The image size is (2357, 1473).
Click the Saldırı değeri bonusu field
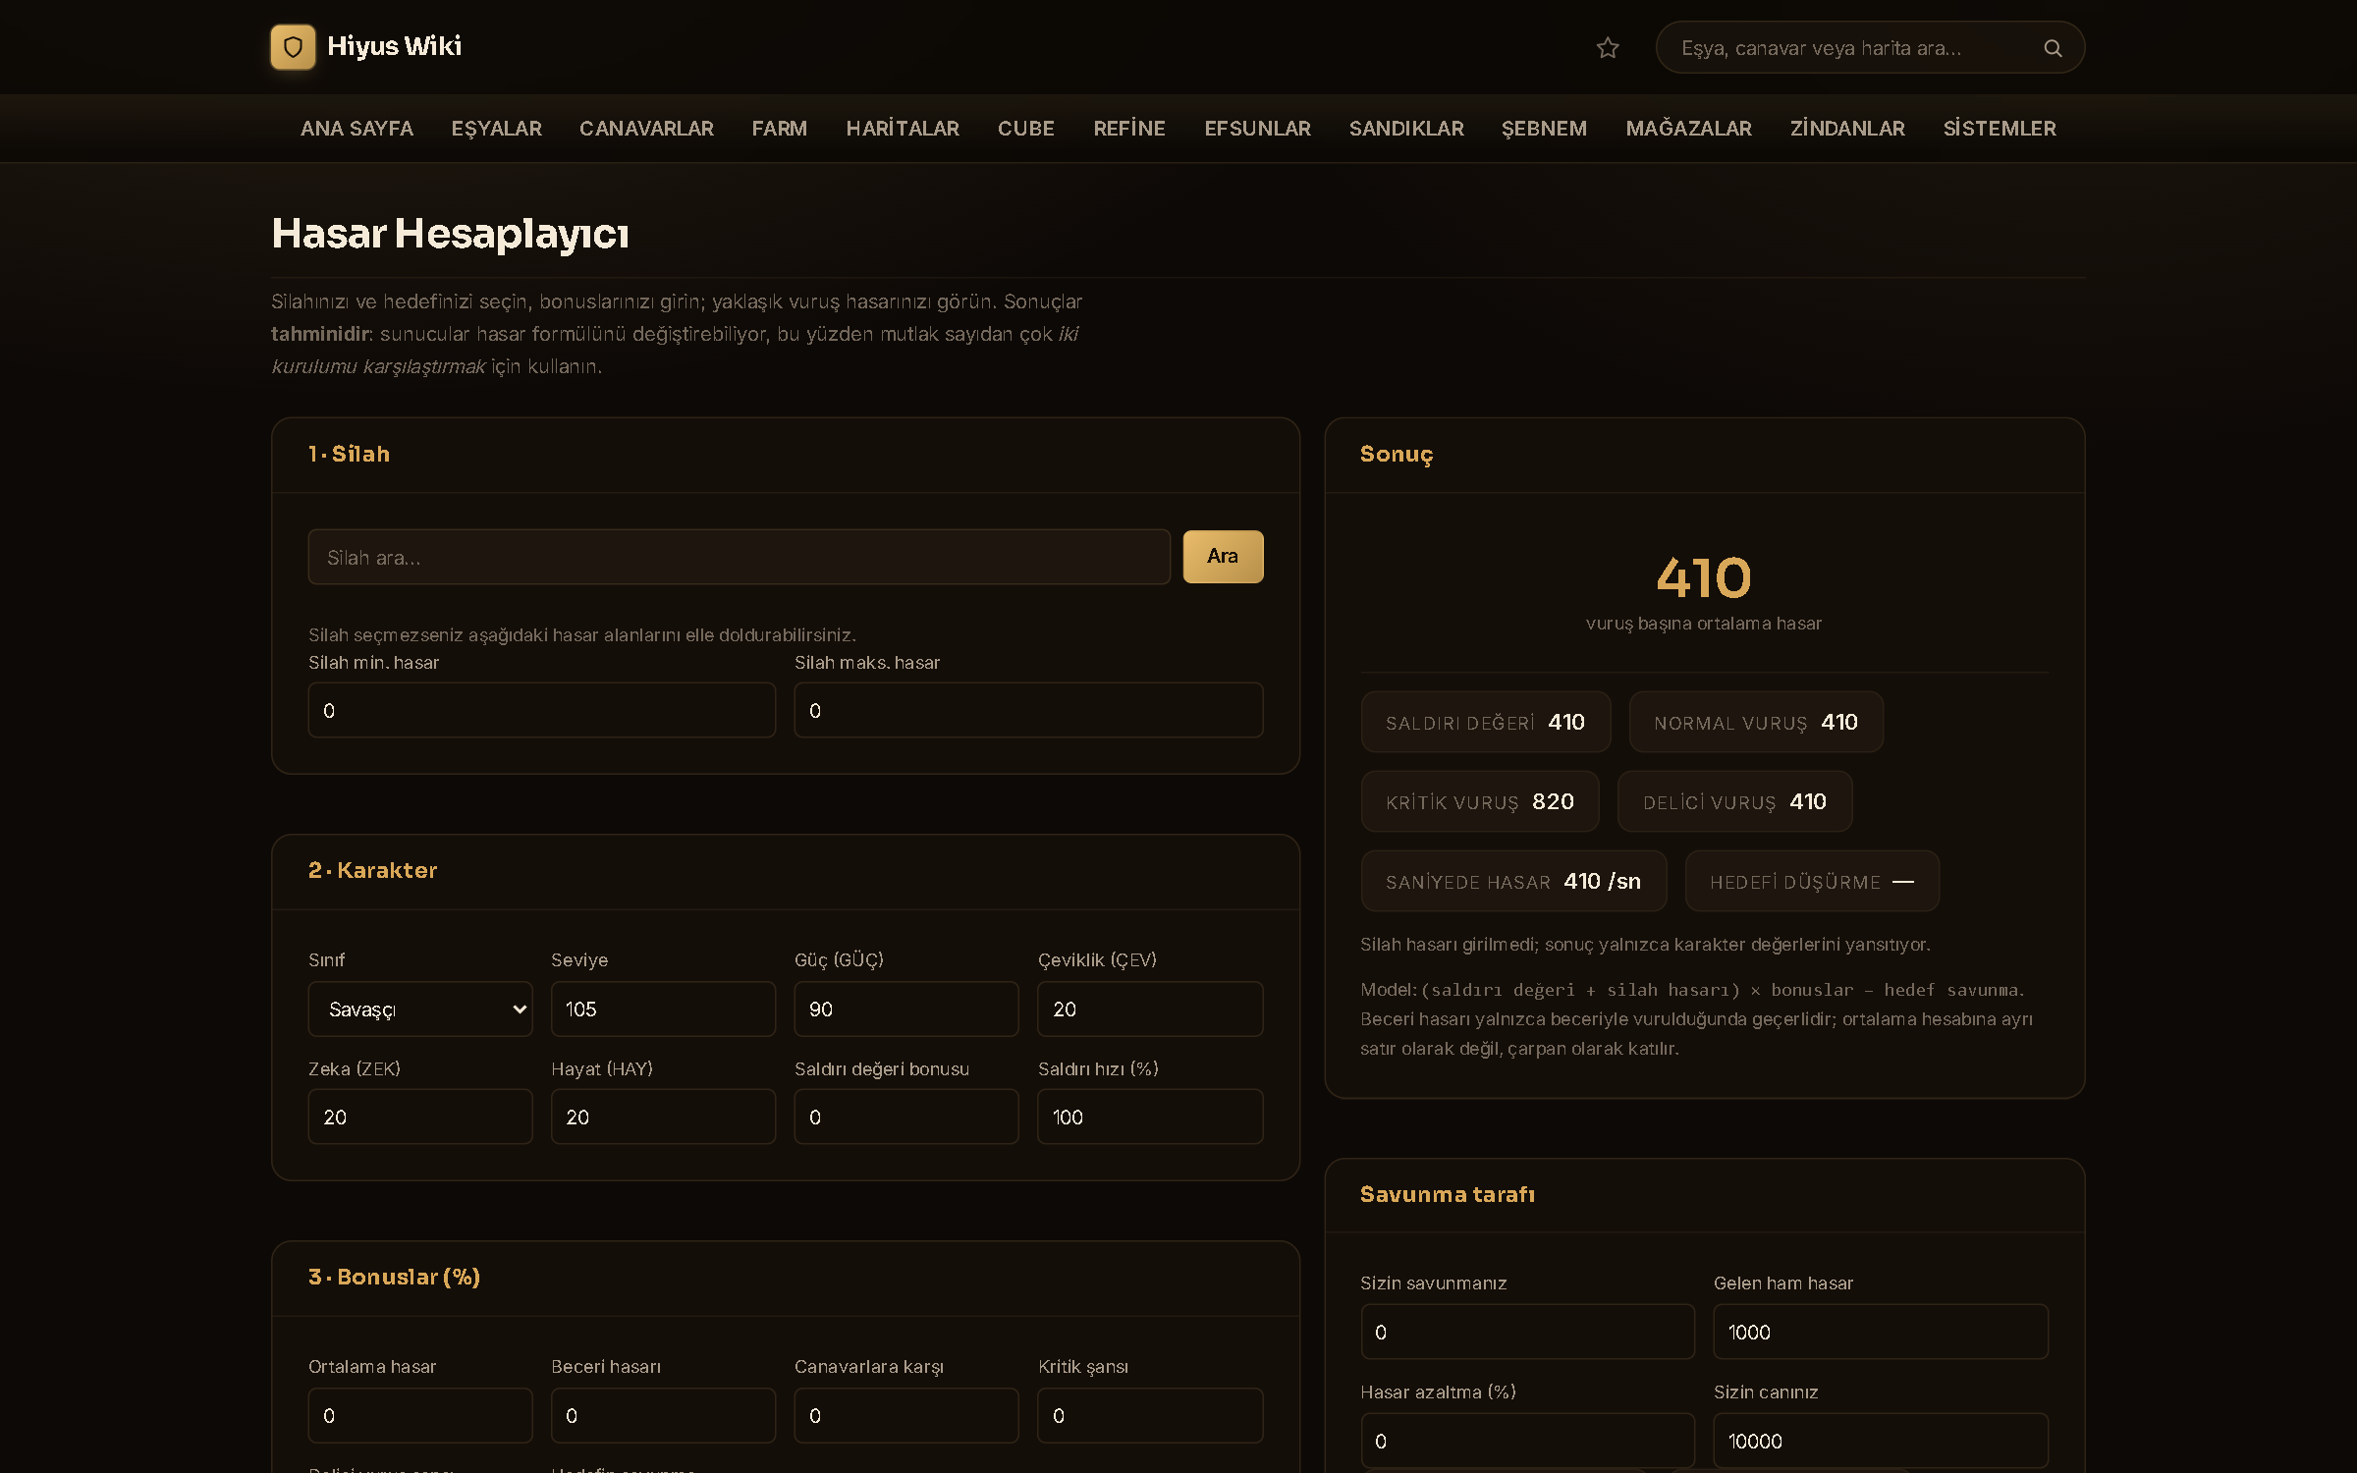point(906,1117)
